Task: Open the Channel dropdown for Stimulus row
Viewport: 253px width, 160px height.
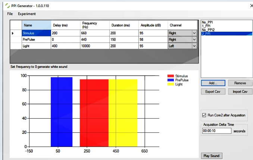Action: click(194, 33)
